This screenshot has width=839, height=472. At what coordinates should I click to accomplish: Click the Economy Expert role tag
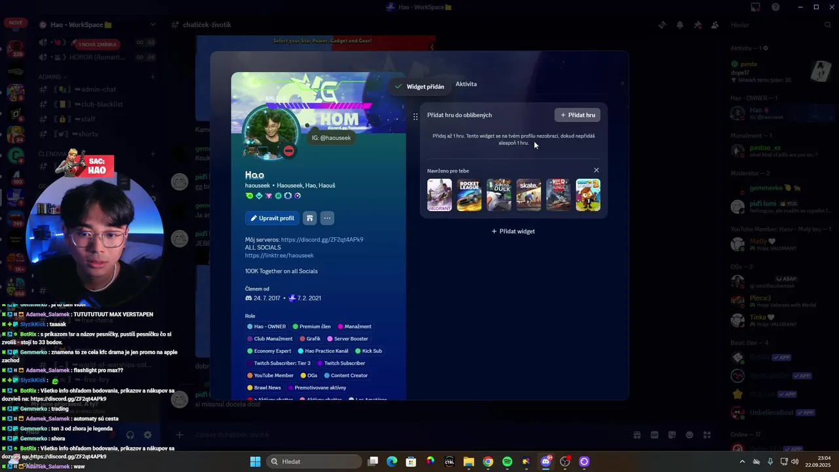coord(269,351)
